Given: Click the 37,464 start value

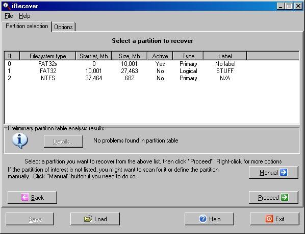Looking at the screenshot, I should 94,78.
